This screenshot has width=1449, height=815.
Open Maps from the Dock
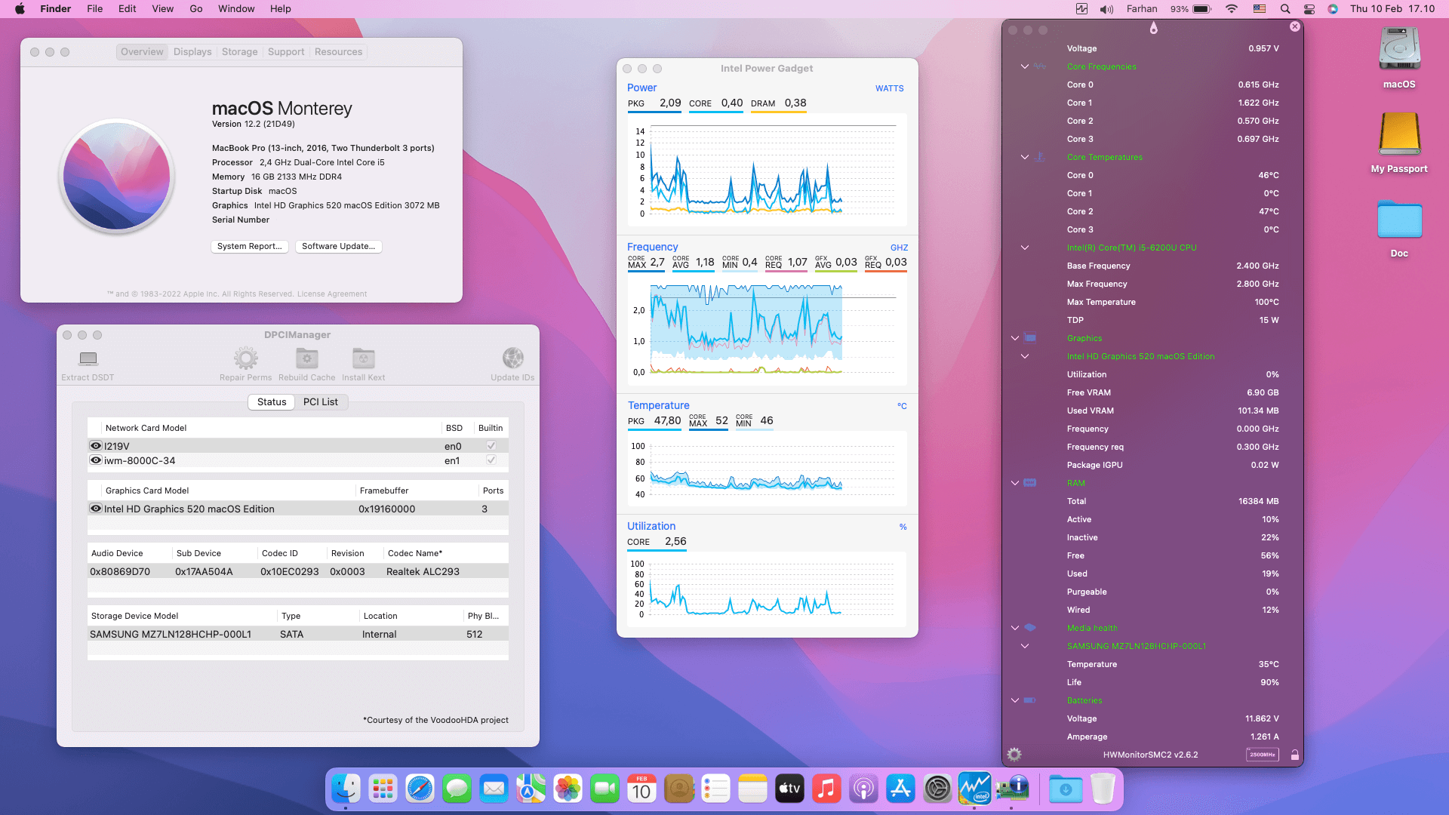(531, 789)
